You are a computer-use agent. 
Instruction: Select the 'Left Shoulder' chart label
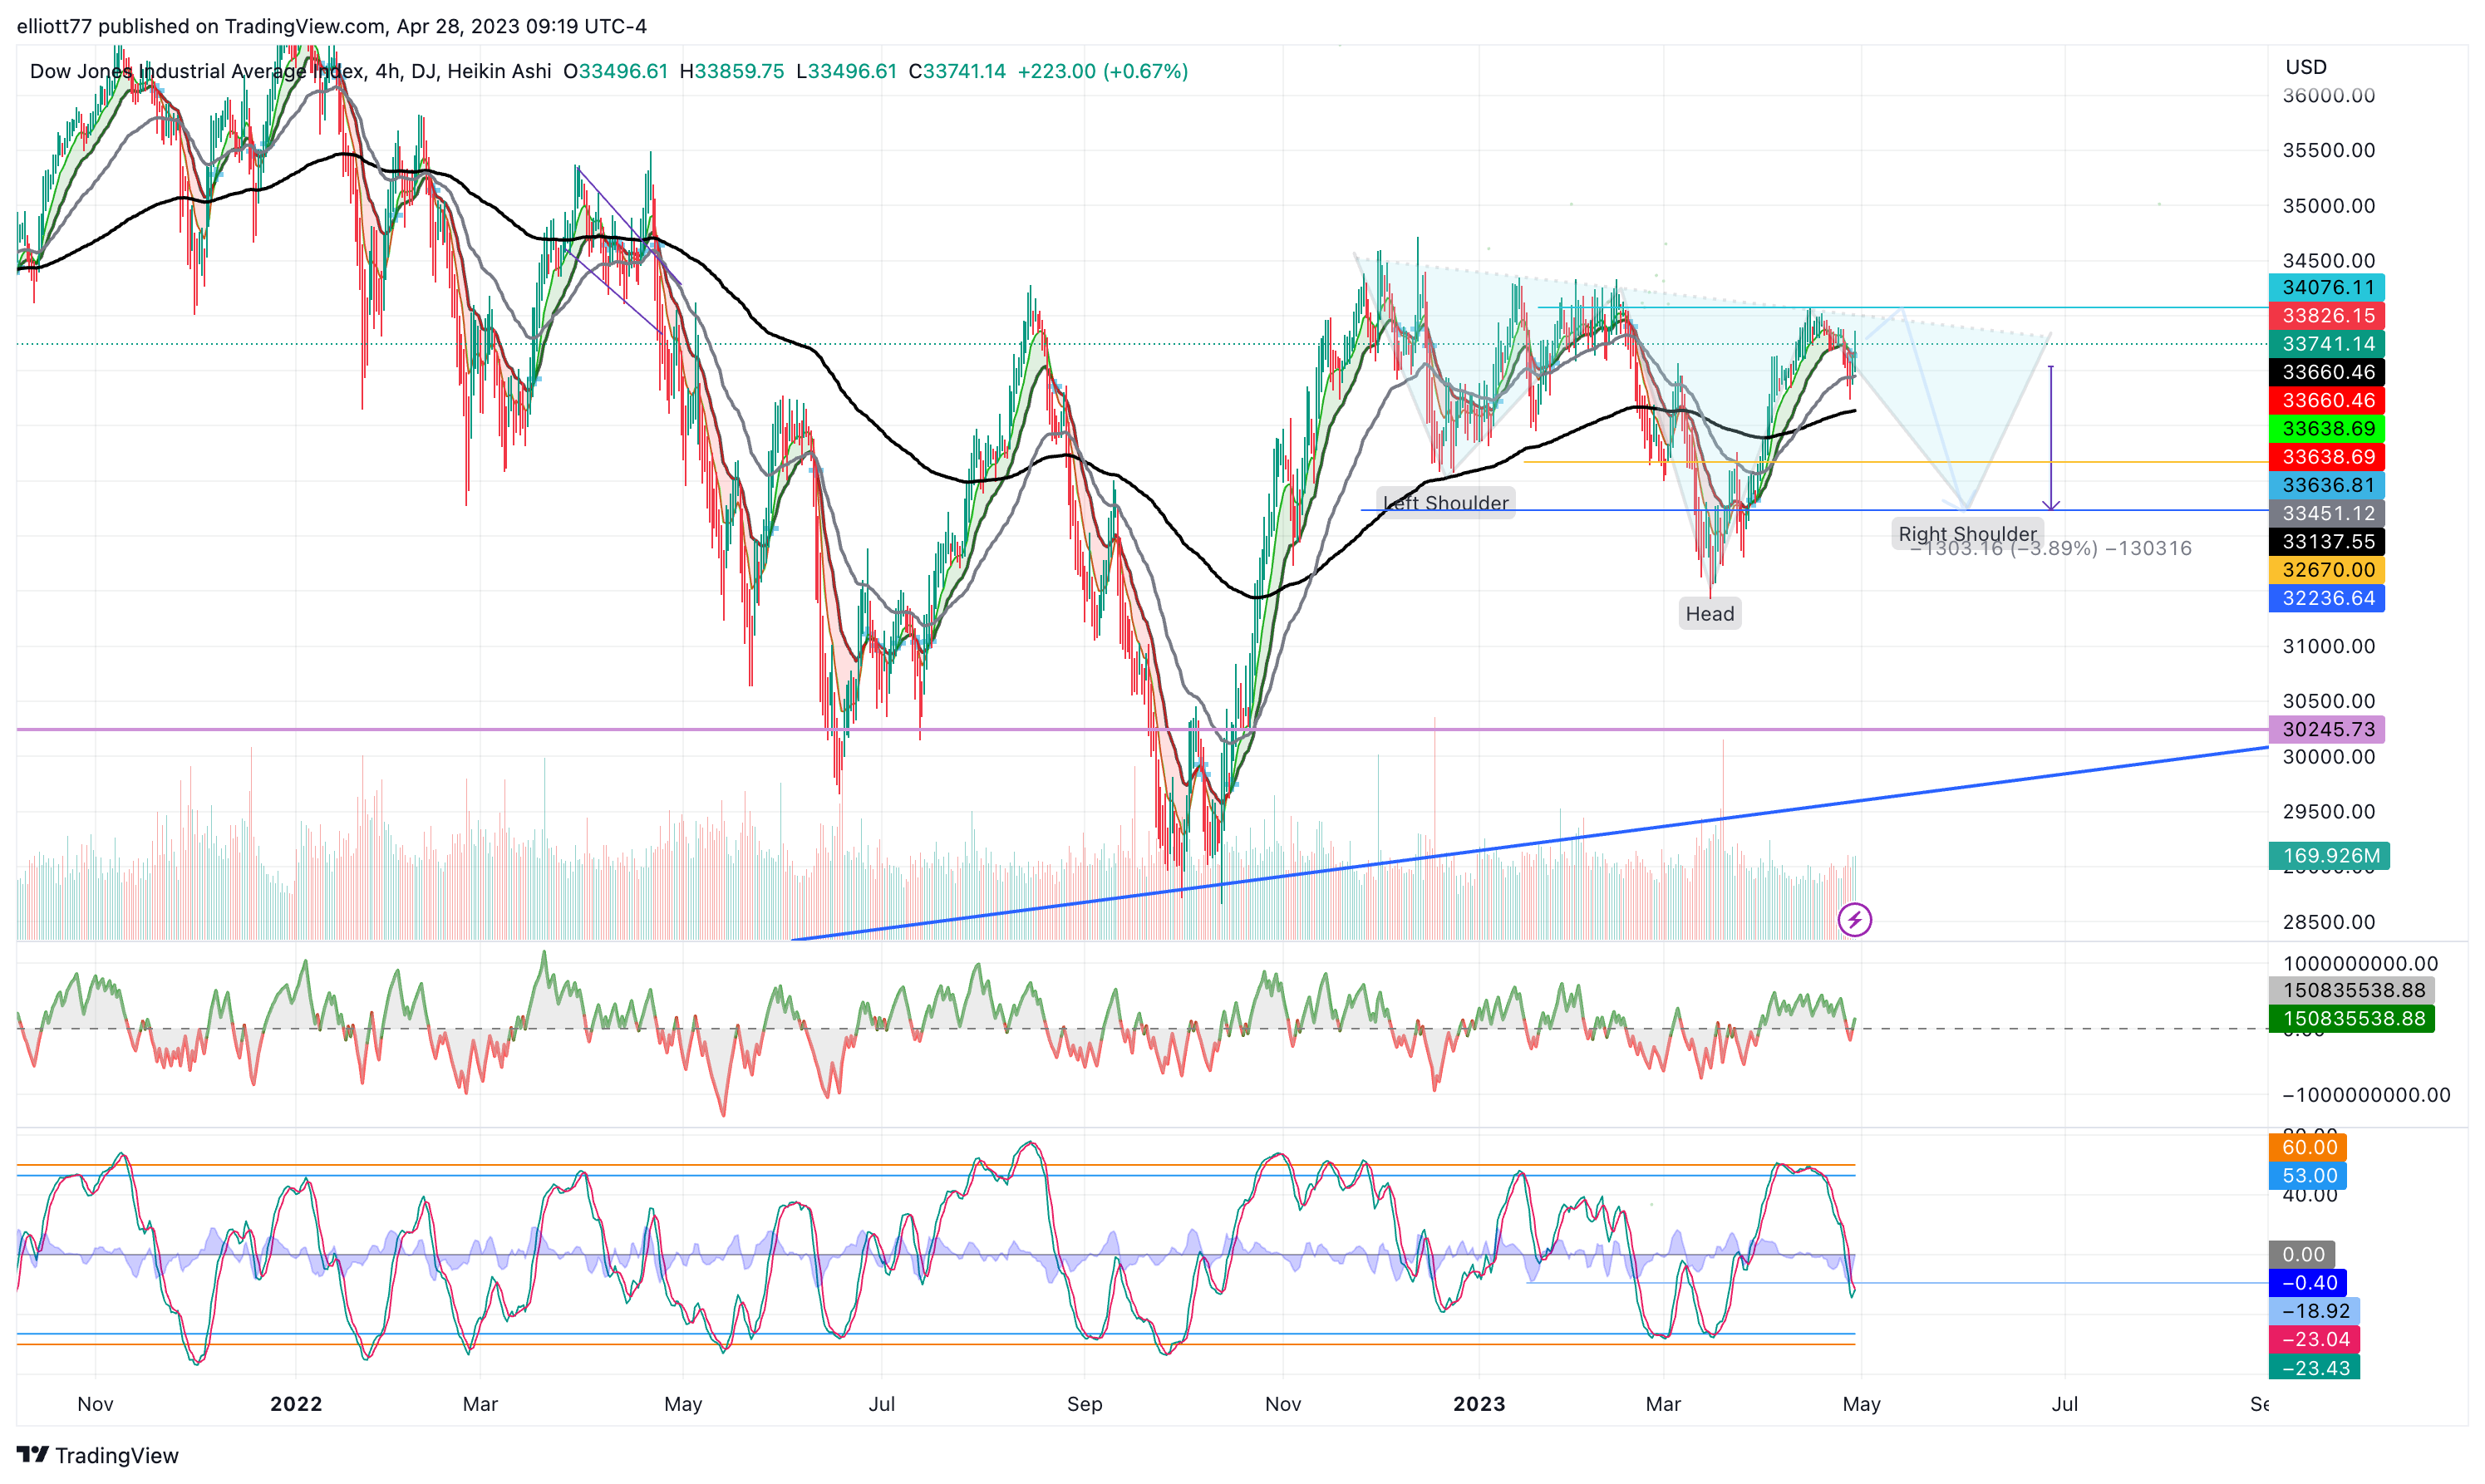click(x=1445, y=503)
